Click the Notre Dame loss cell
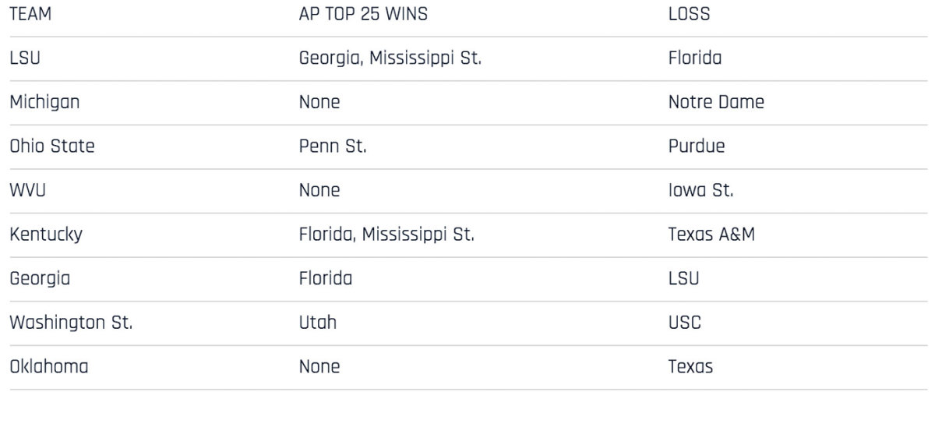935x441 pixels. tap(716, 102)
